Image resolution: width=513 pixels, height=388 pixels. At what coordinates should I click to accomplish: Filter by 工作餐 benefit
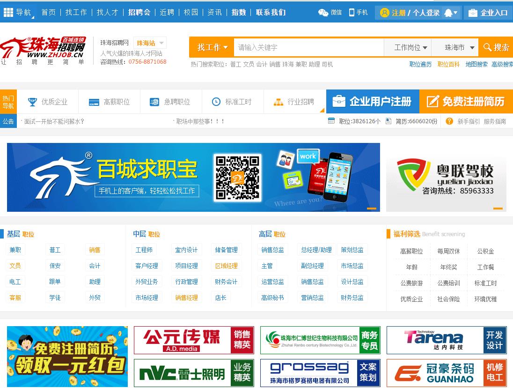(x=485, y=267)
